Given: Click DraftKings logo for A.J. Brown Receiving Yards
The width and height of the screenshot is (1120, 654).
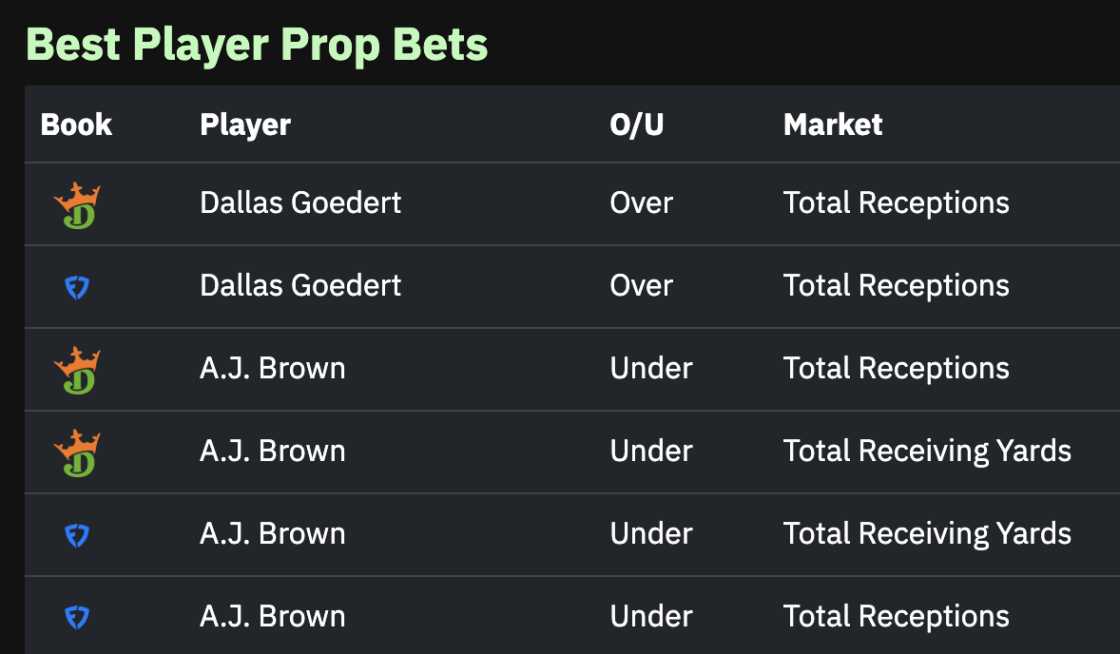Looking at the screenshot, I should click(77, 453).
